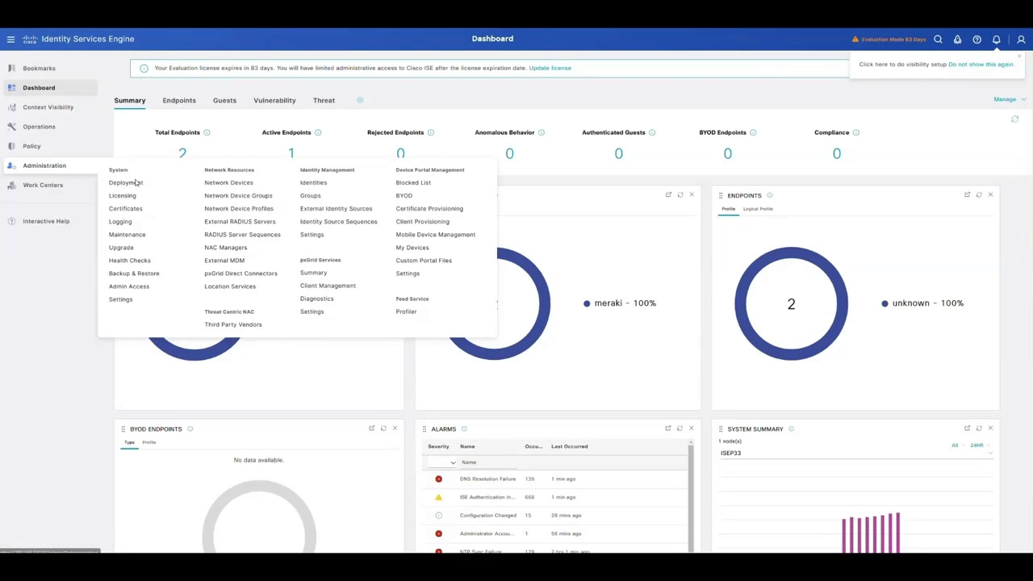Switch to the Endpoints tab
Screen dimensions: 1033x581
(x=179, y=100)
